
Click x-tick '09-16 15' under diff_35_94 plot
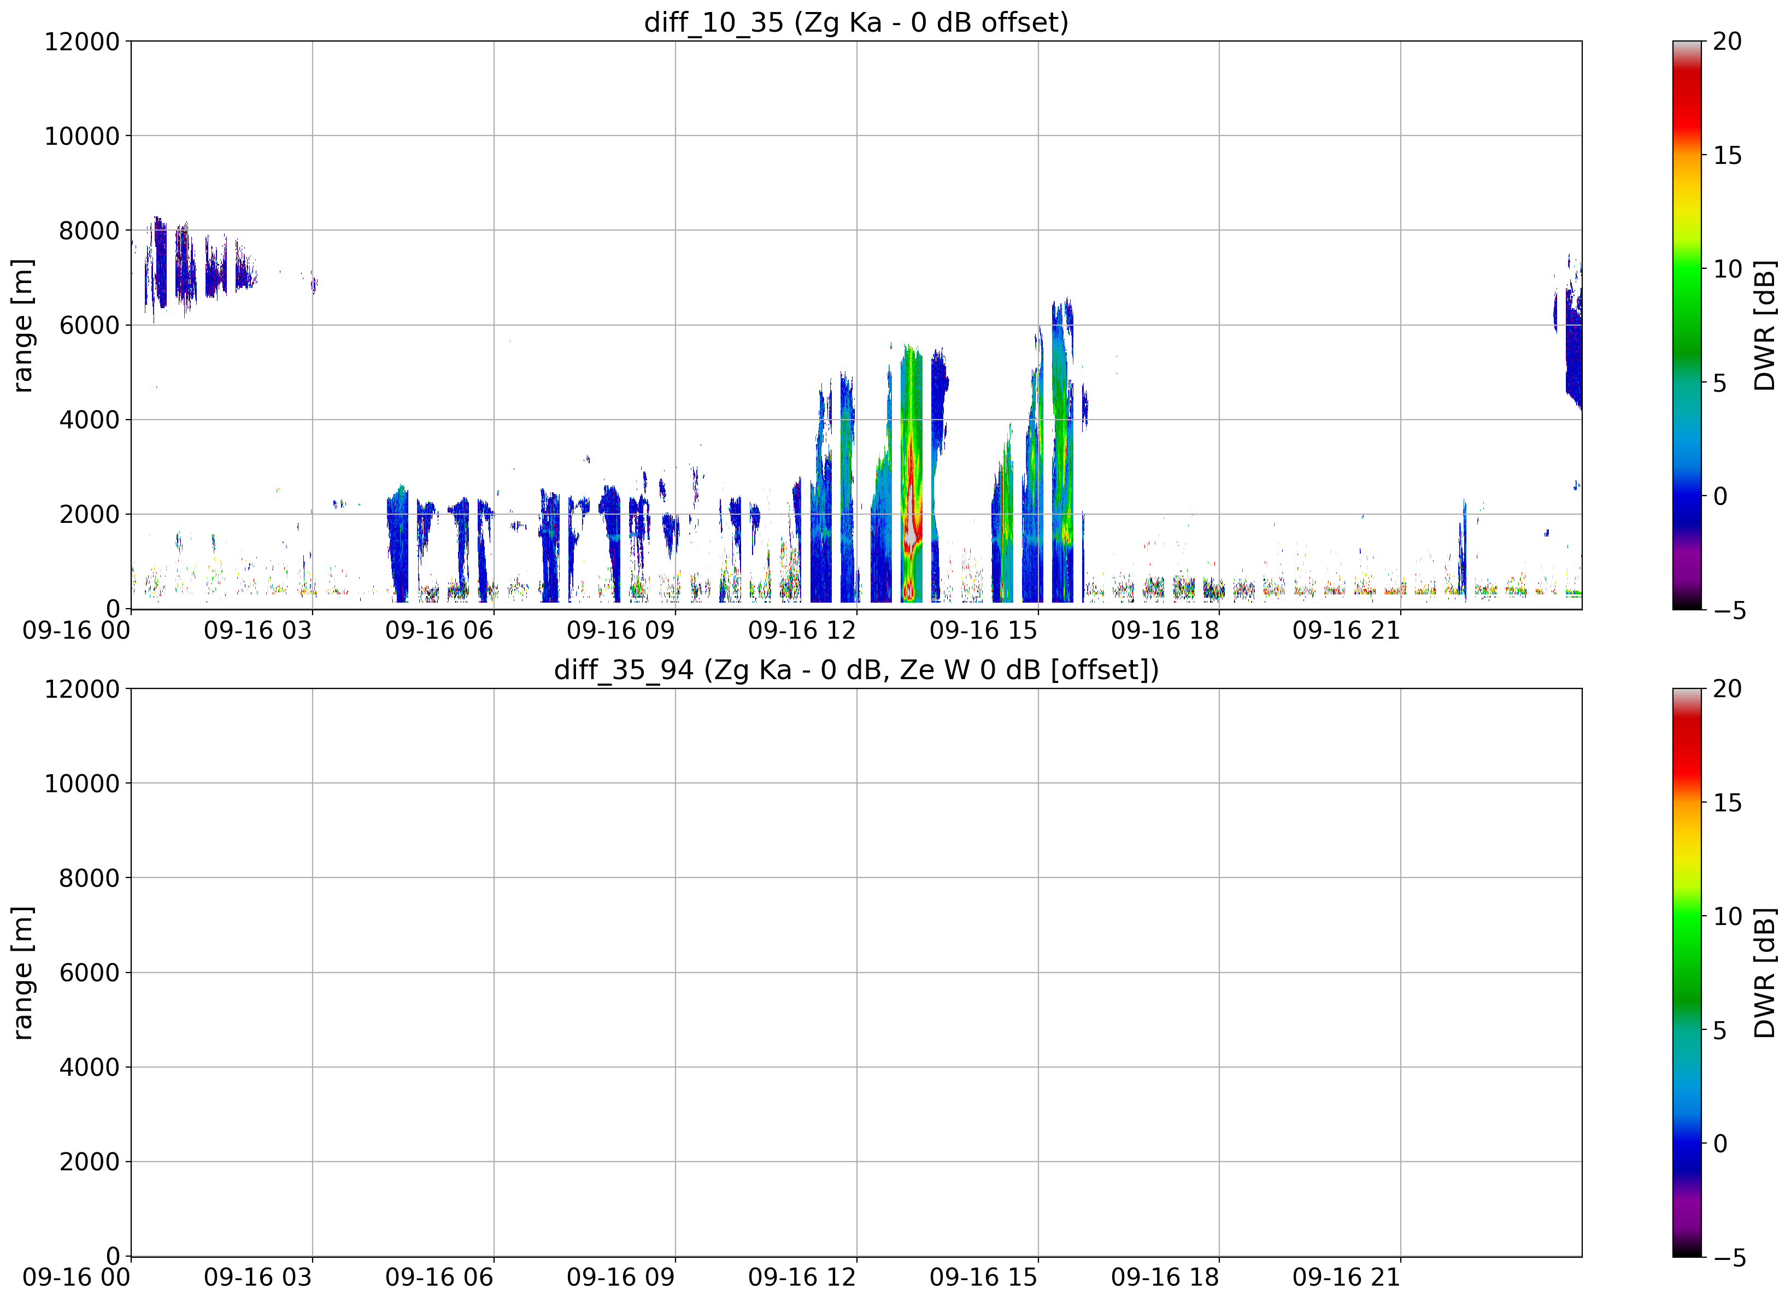click(x=983, y=1277)
